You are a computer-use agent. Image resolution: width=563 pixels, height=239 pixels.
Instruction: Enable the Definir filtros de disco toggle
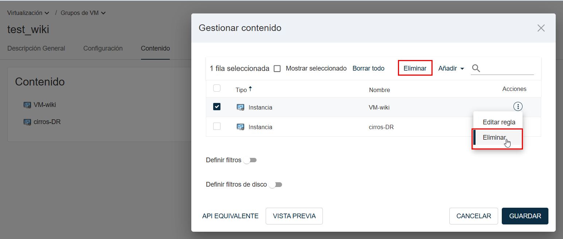(x=275, y=184)
